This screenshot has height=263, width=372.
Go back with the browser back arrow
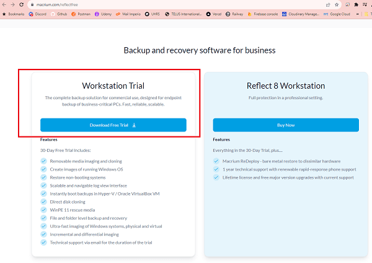pos(4,4)
